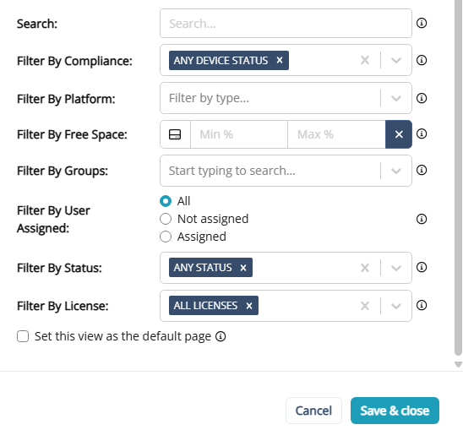Click info icon beside Filter By Platform
Image resolution: width=463 pixels, height=430 pixels.
click(422, 98)
